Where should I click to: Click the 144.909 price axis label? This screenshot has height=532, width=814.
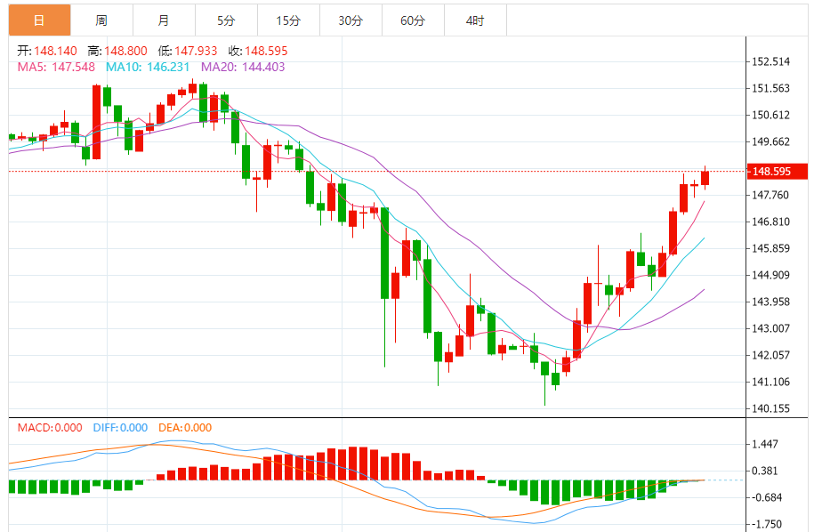click(x=771, y=275)
